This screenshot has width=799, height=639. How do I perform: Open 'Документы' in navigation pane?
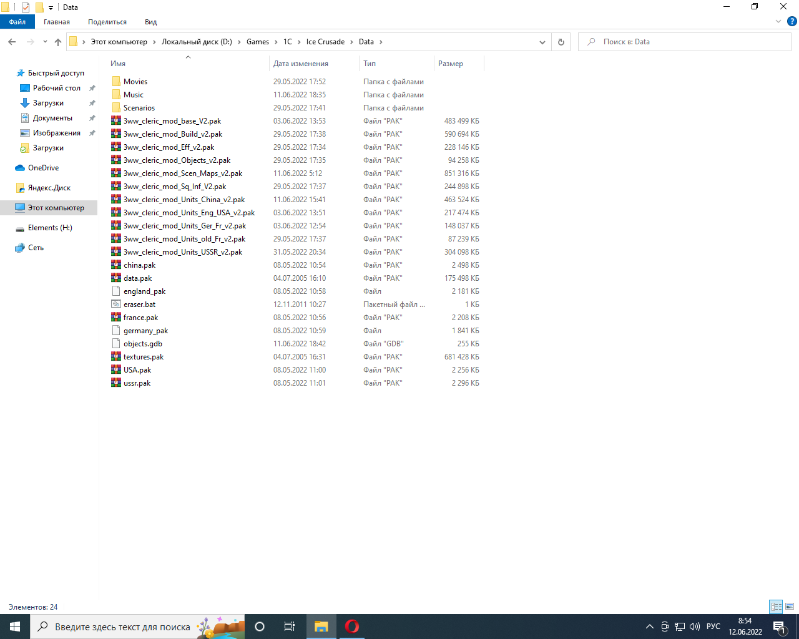(x=52, y=118)
